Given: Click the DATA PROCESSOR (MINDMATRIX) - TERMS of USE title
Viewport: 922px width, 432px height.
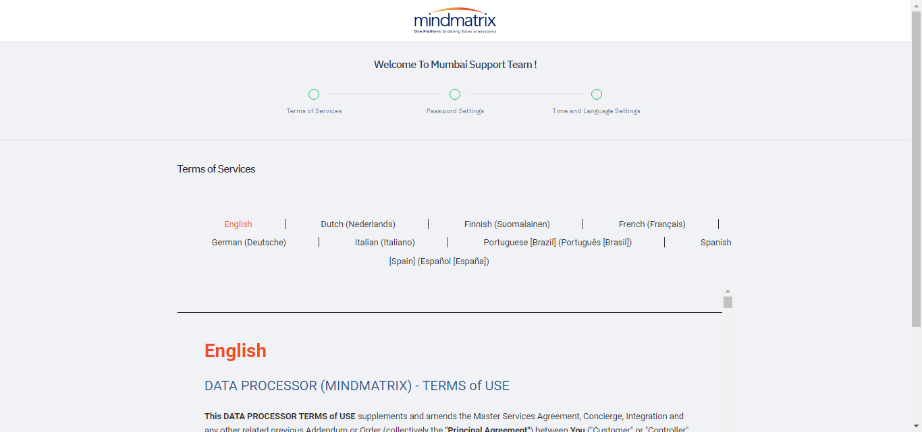Looking at the screenshot, I should point(357,386).
